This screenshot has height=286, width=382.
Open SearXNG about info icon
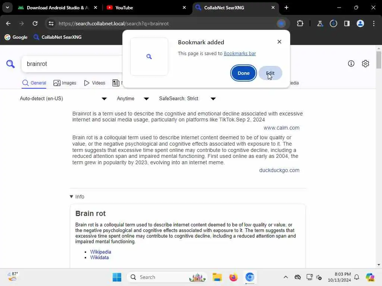pos(351,64)
